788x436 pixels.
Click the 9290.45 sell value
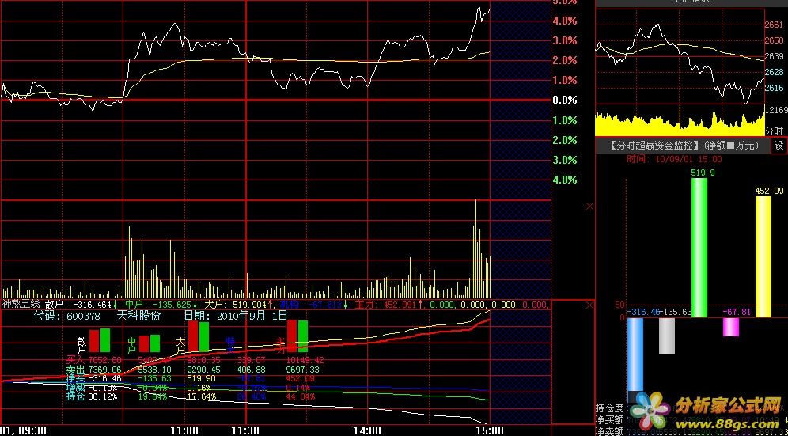pos(203,370)
